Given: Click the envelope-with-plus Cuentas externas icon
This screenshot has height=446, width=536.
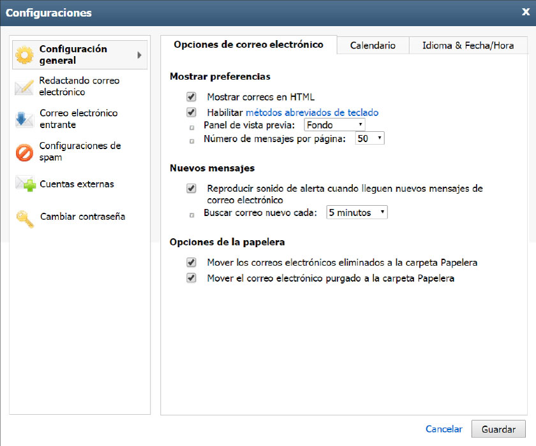Looking at the screenshot, I should pos(26,183).
